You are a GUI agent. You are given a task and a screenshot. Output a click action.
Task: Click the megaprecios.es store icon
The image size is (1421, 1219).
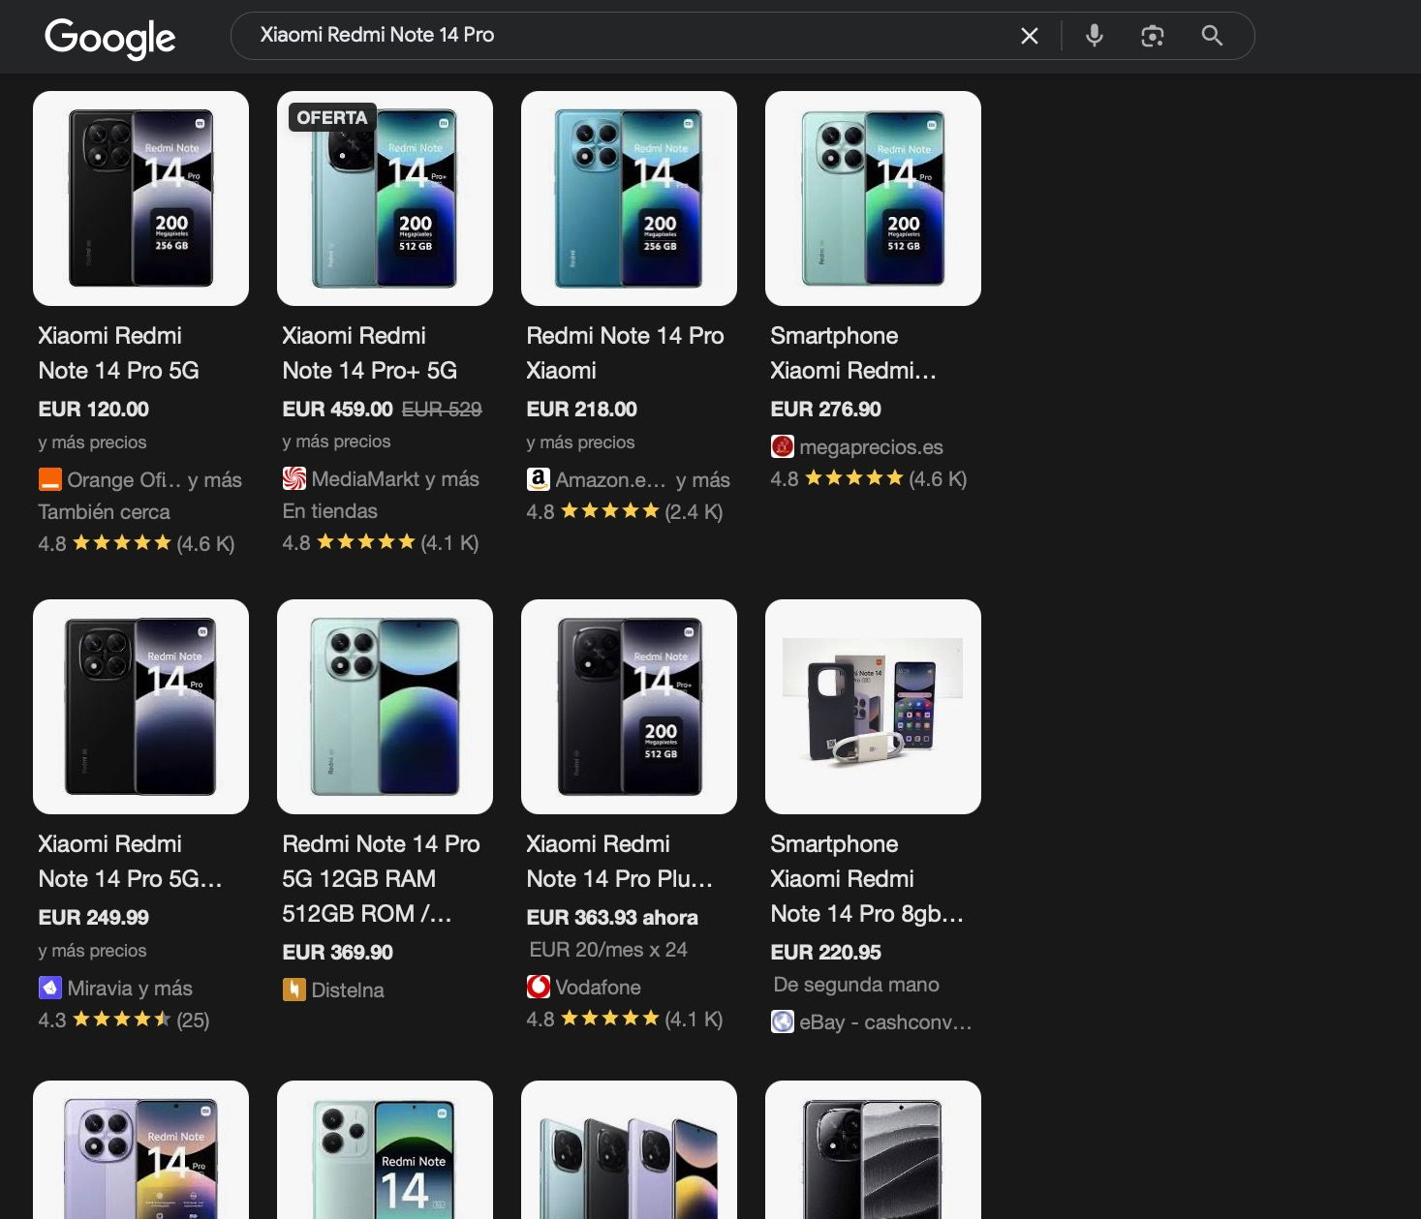tap(782, 446)
